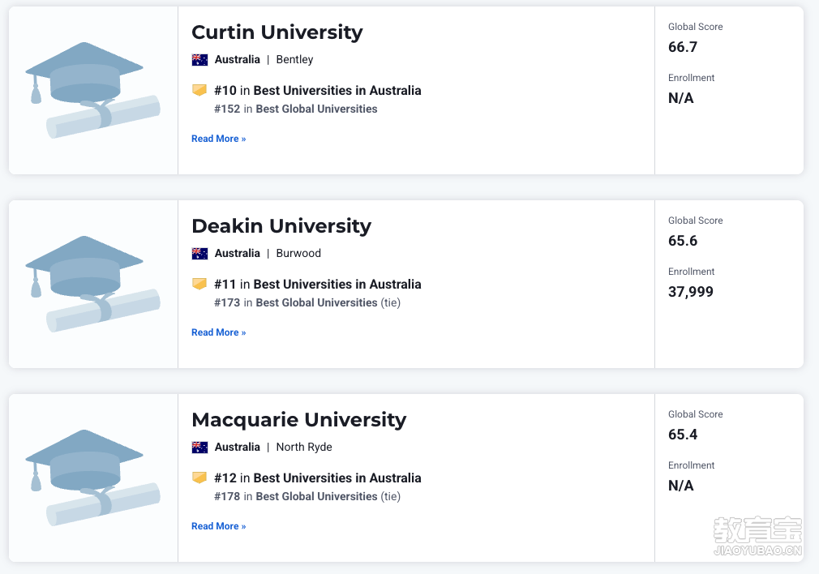Viewport: 819px width, 574px height.
Task: Click the Macquarie University graduation cap thumbnail
Action: pos(93,478)
